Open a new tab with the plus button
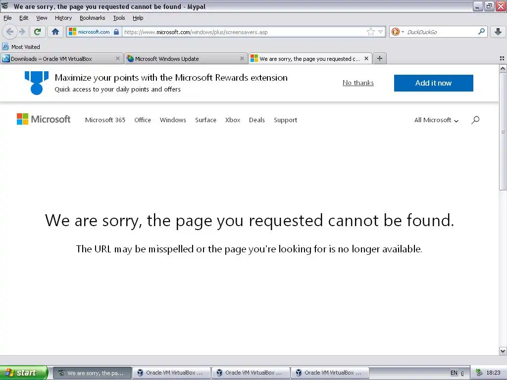507x380 pixels. tap(380, 58)
